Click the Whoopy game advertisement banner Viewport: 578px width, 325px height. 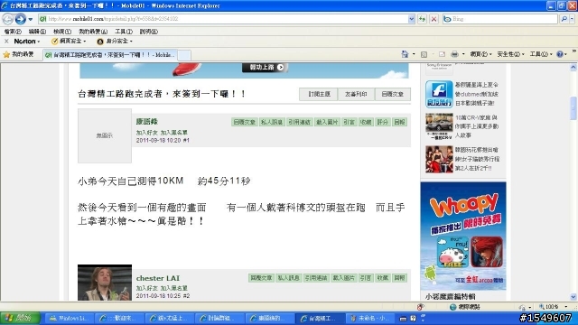(463, 236)
